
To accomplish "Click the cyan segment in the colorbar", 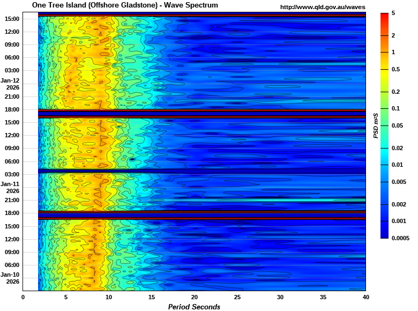I will (x=384, y=156).
